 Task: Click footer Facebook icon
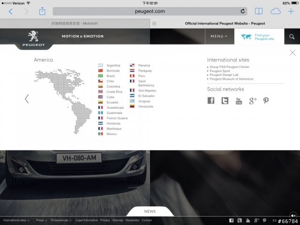[231, 220]
